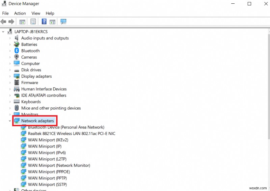The image size is (270, 191).
Task: Click the Batteries category icon
Action: (x=17, y=44)
